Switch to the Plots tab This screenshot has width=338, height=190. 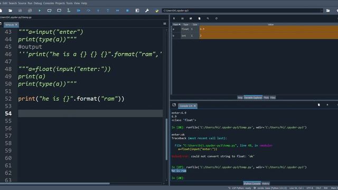coord(266,98)
